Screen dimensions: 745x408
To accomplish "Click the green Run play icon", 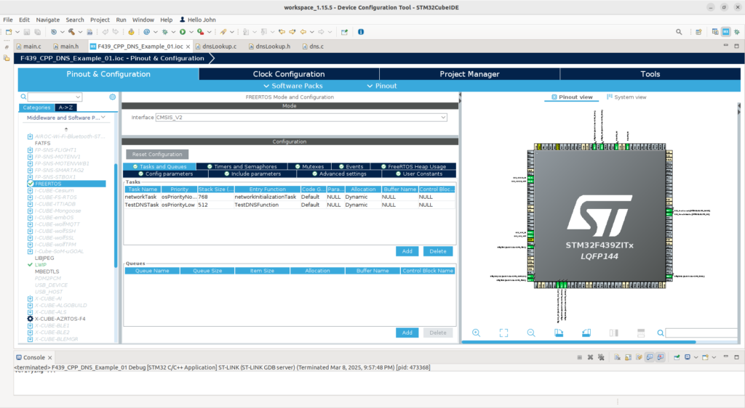I will tap(183, 32).
